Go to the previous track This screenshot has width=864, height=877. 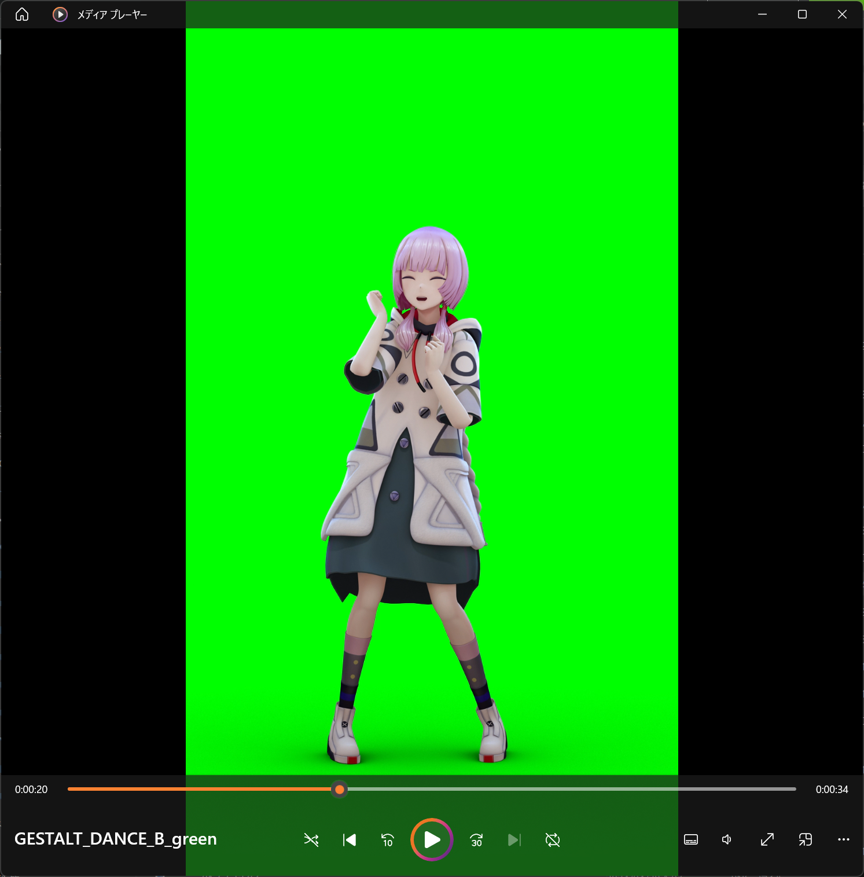[x=348, y=840]
